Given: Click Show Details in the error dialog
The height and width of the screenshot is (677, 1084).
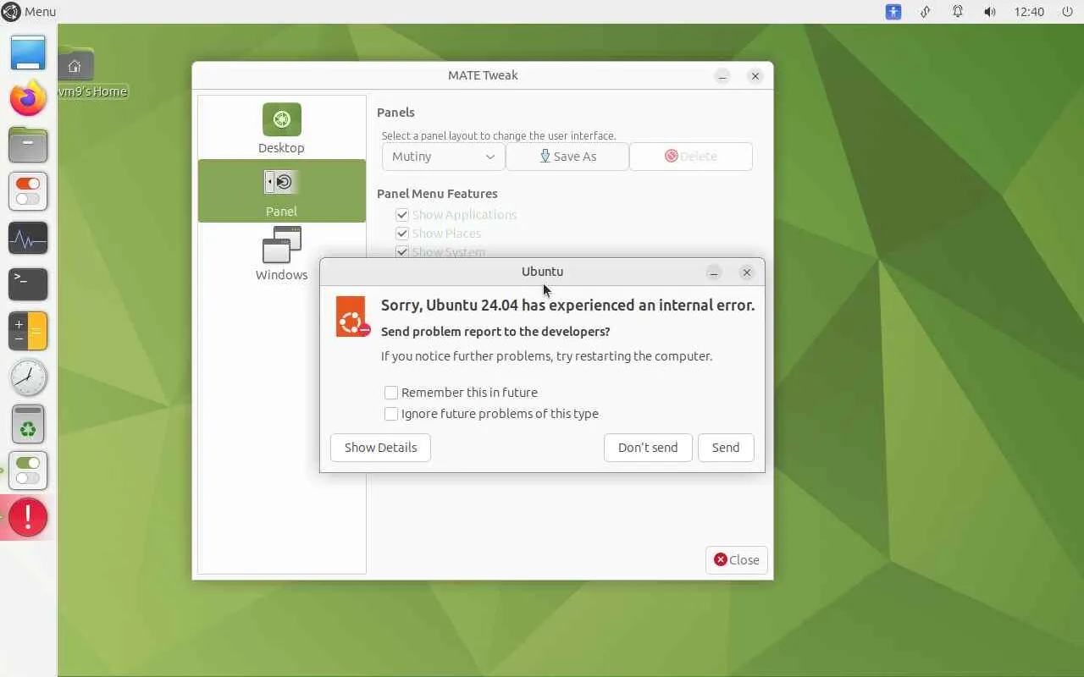Looking at the screenshot, I should coord(380,448).
